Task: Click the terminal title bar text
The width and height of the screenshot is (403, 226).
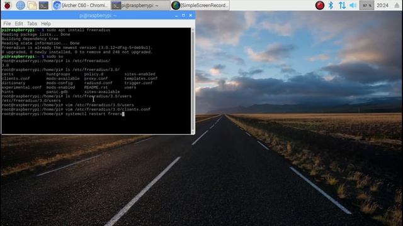Action: (x=98, y=16)
